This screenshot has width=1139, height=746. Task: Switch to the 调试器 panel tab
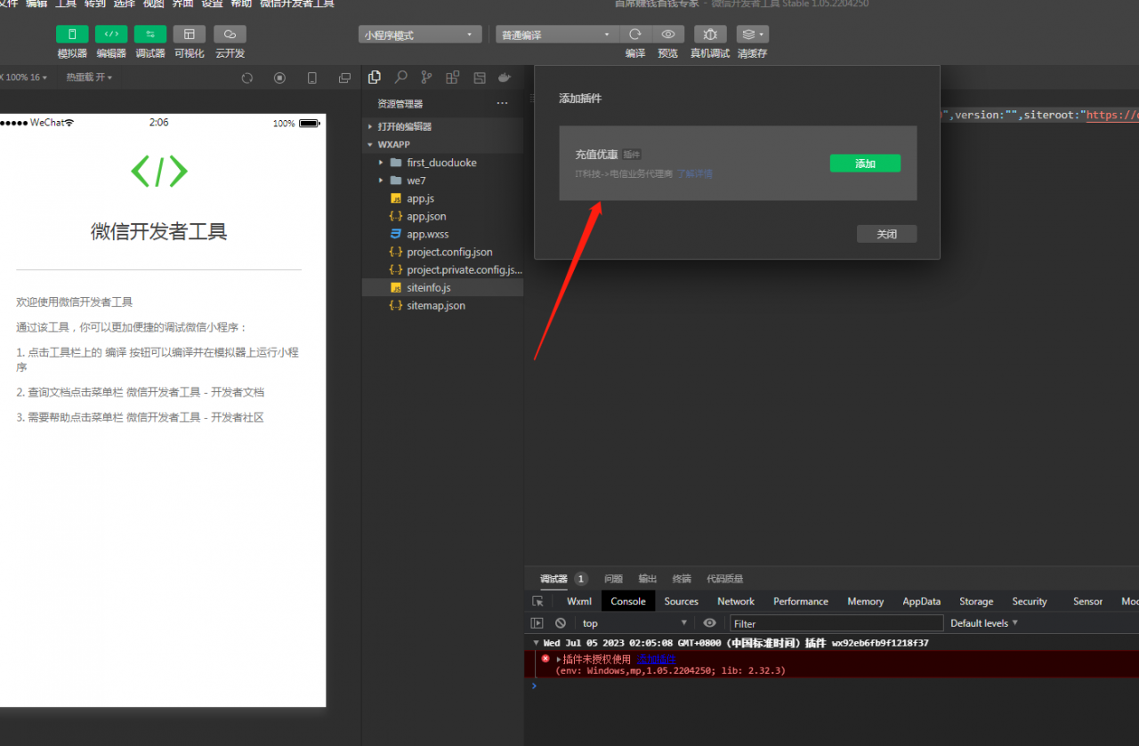coord(553,579)
